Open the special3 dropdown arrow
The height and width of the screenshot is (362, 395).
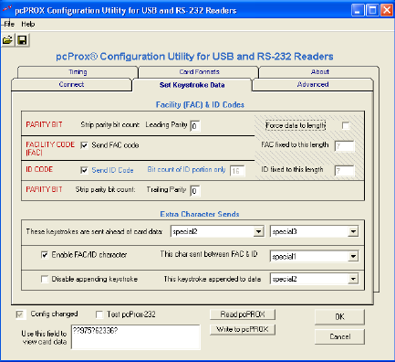tap(353, 232)
